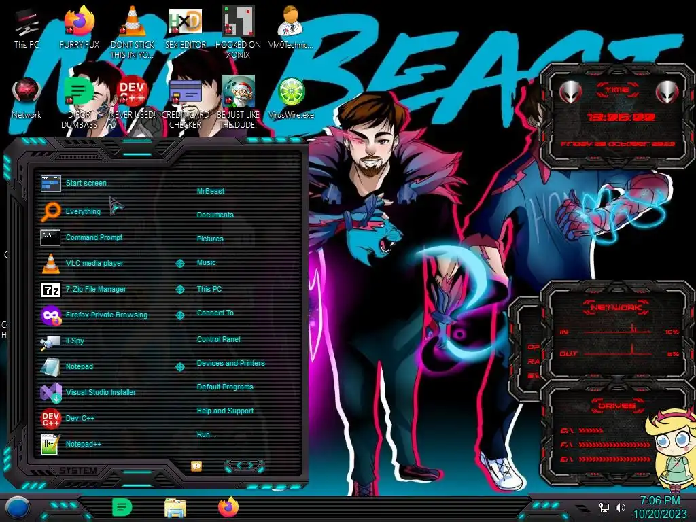
Task: Open BE JUST LIKE THE DUDE! shortcut
Action: click(x=238, y=103)
